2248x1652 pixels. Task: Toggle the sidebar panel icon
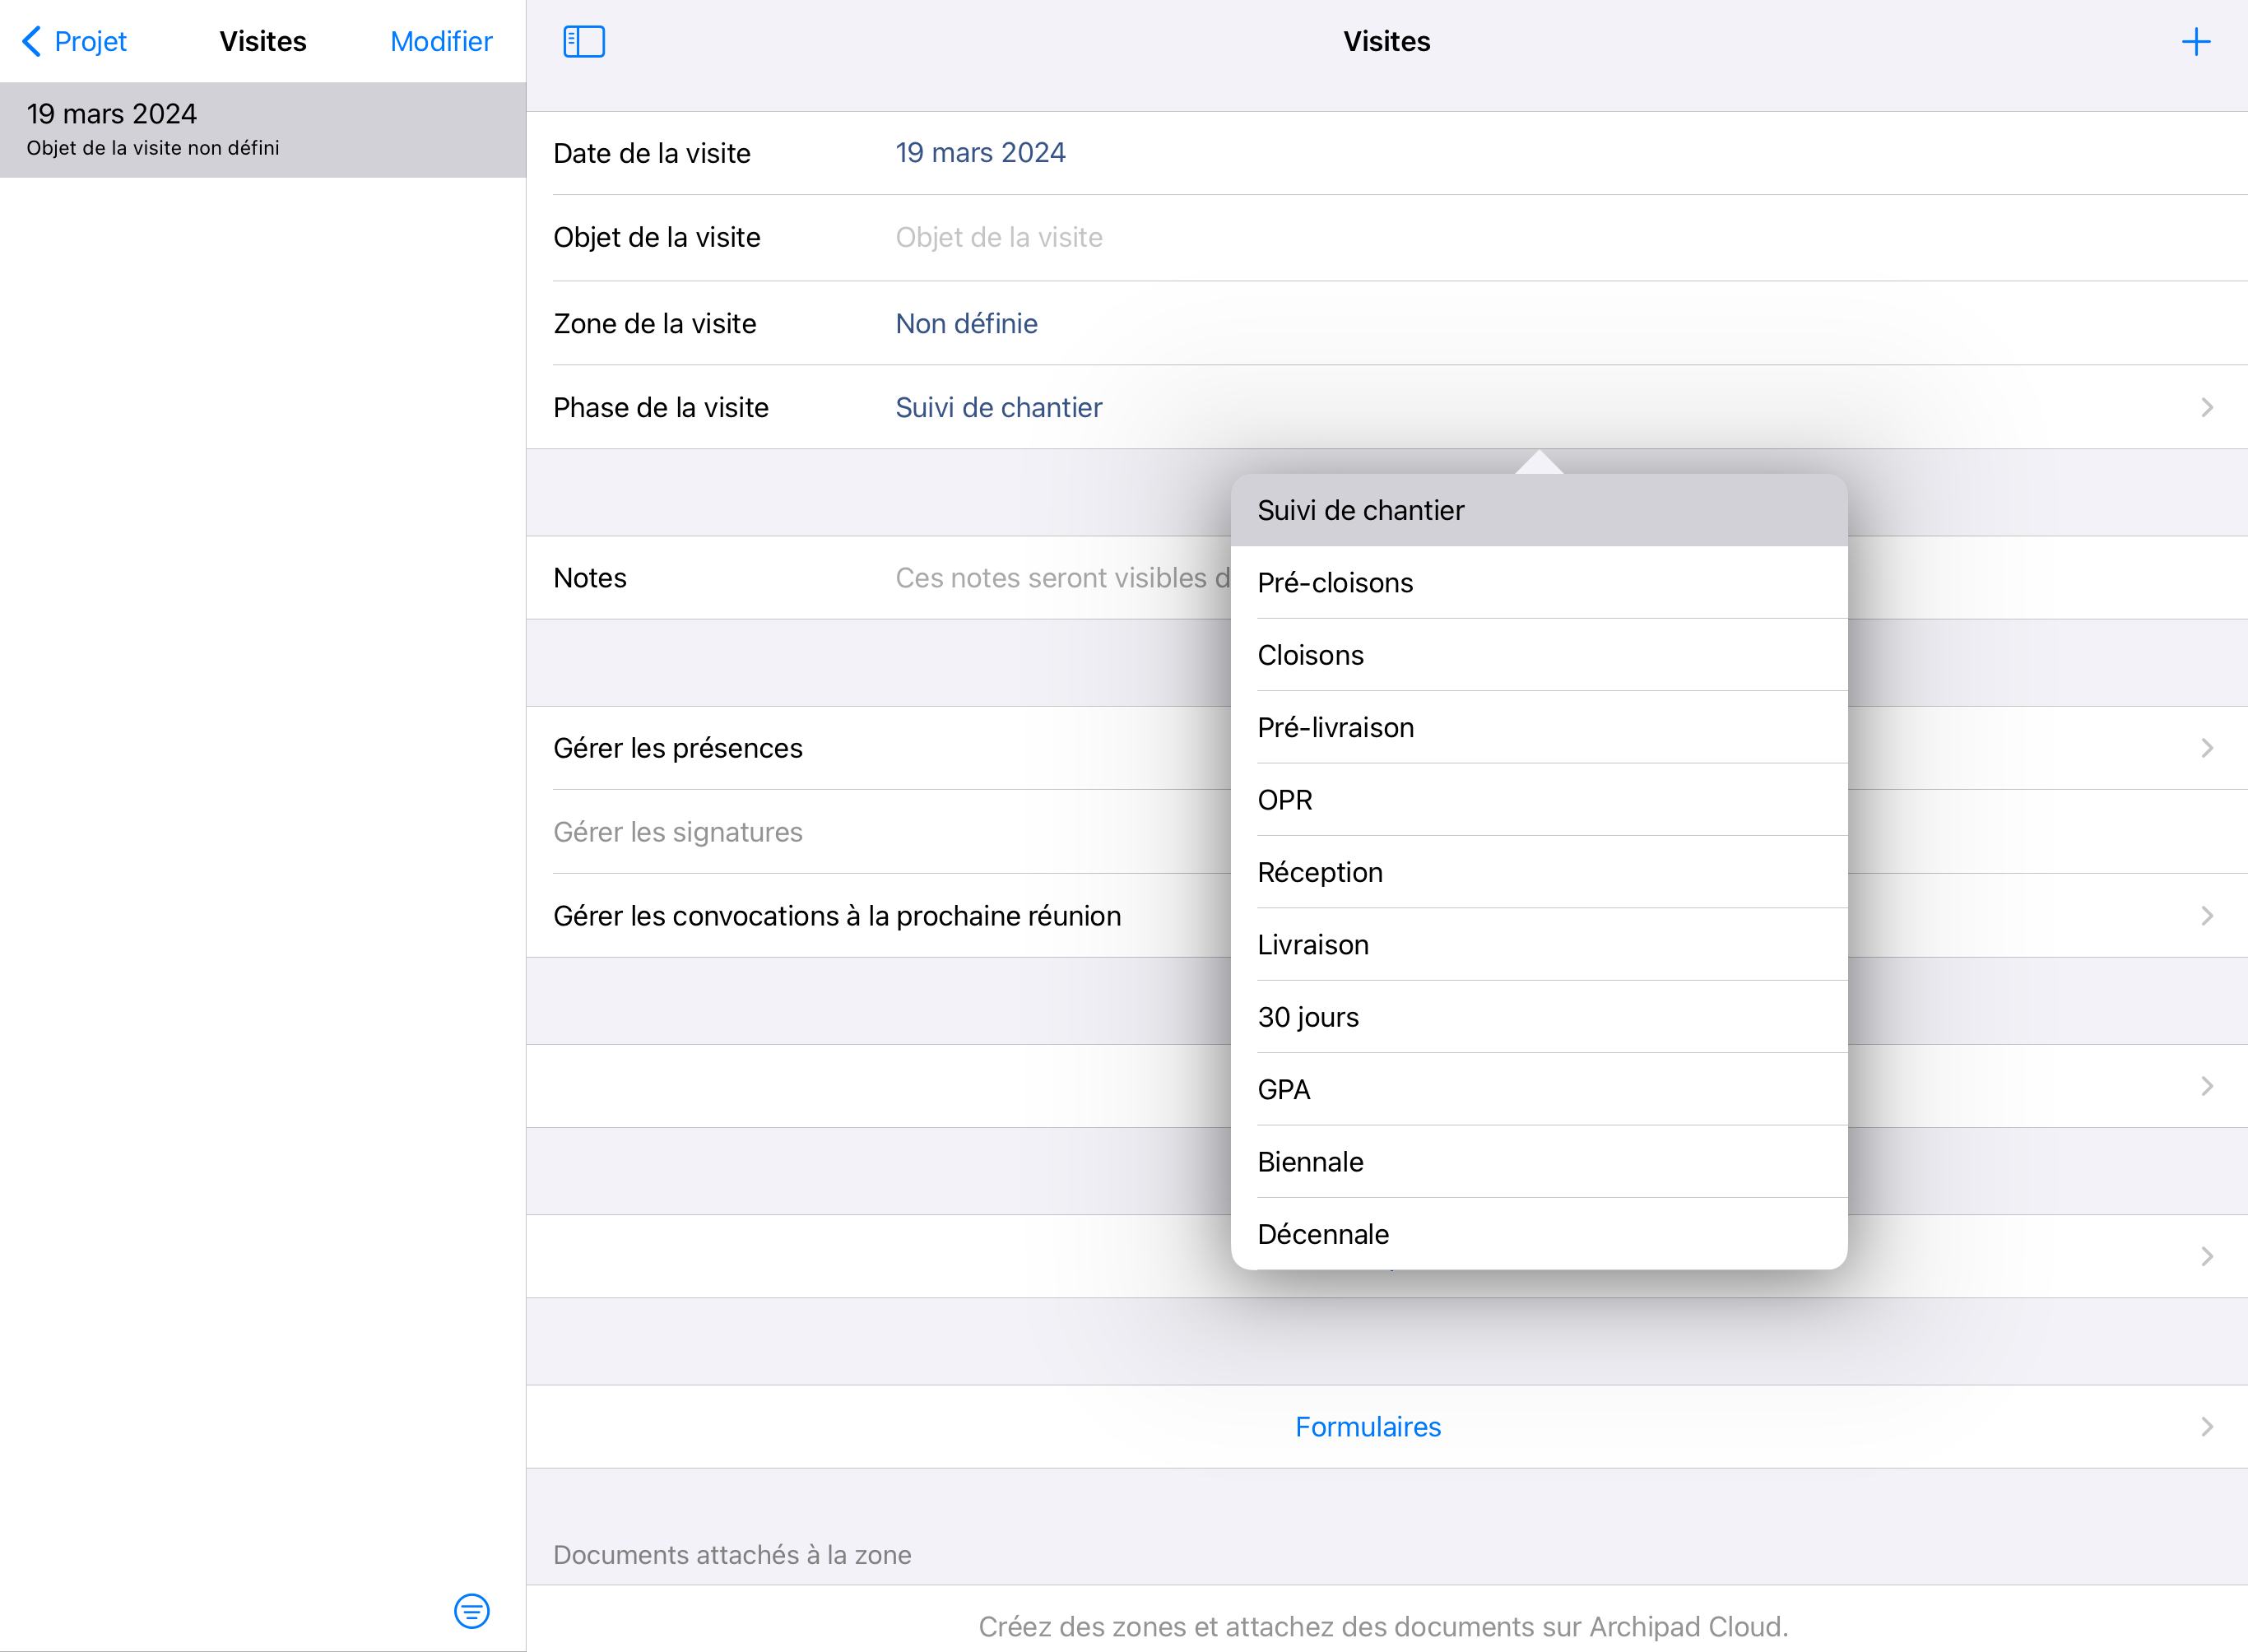click(x=584, y=41)
